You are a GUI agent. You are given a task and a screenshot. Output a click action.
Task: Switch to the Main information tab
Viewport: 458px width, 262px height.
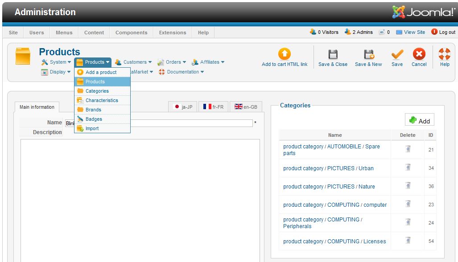point(37,107)
